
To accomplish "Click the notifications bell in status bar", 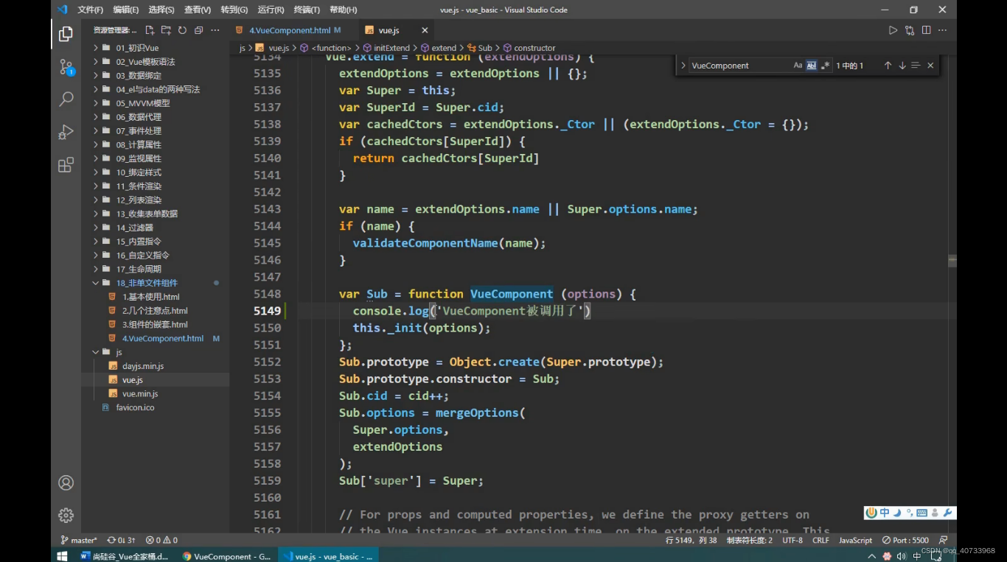I will 943,540.
